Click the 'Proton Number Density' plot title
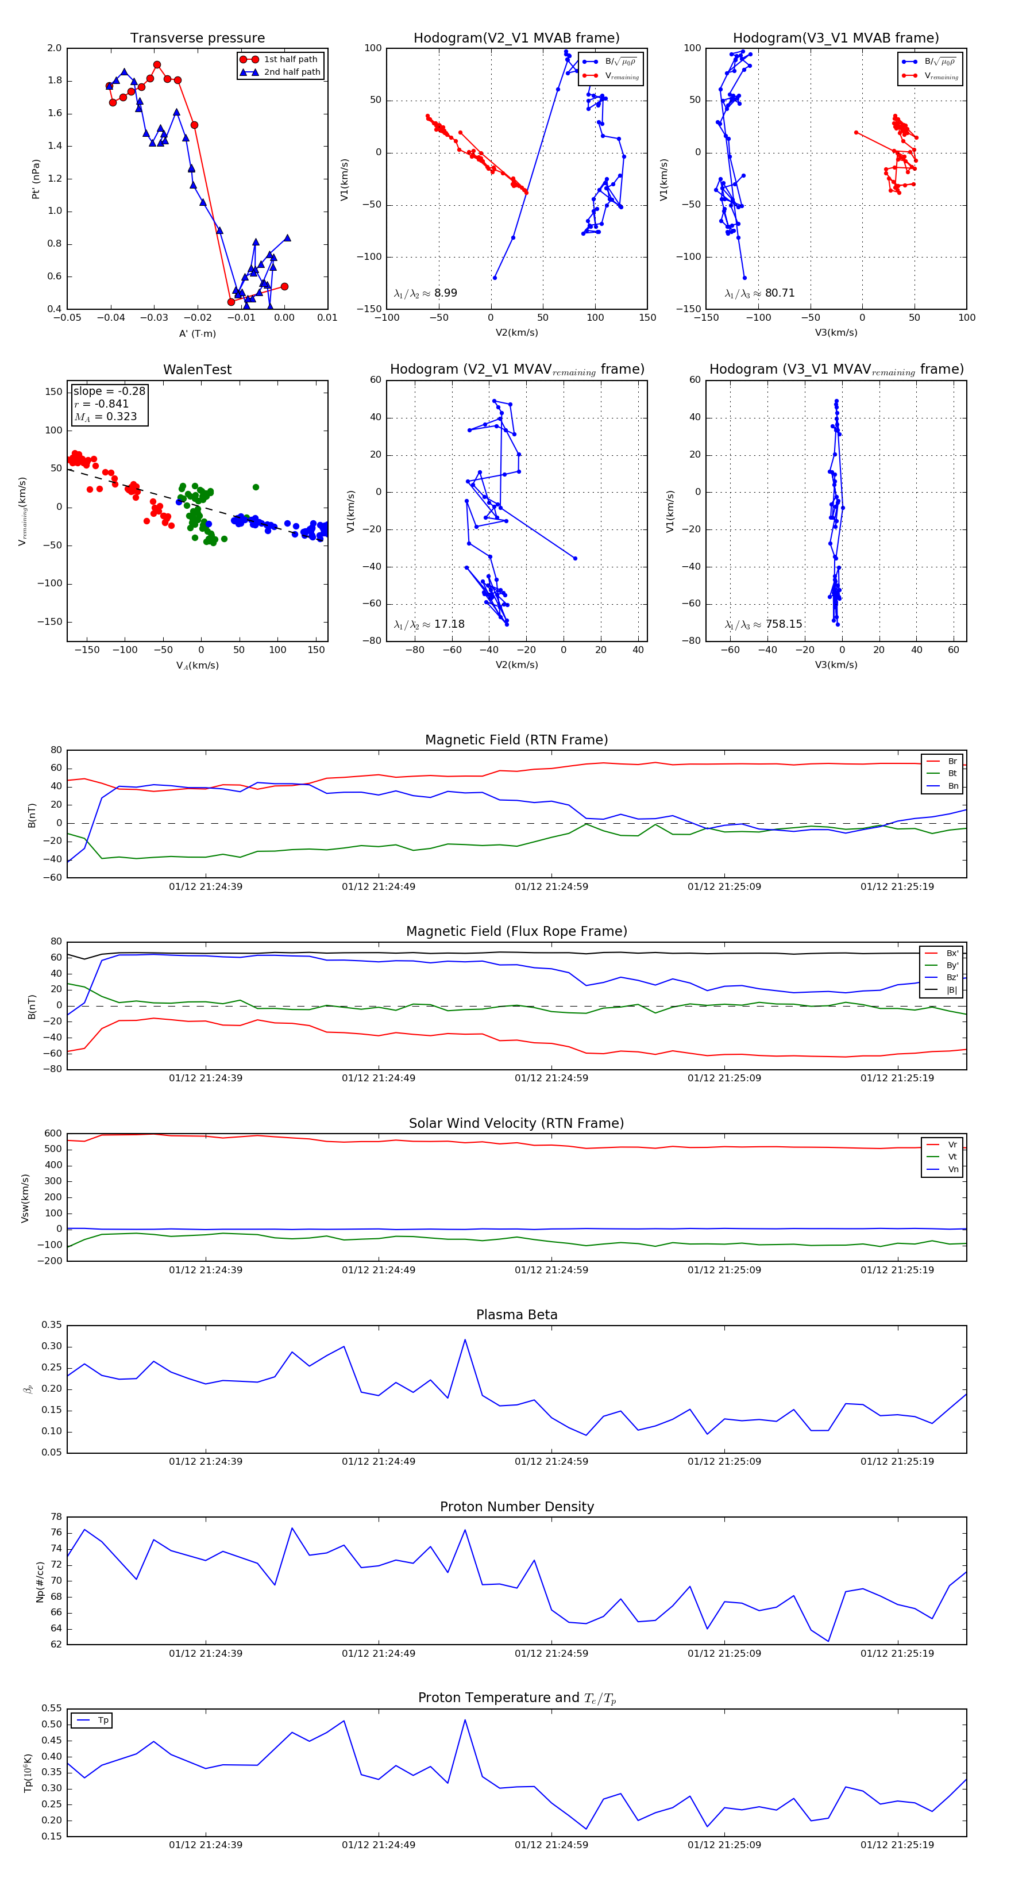Image resolution: width=1034 pixels, height=1897 pixels. click(516, 1507)
